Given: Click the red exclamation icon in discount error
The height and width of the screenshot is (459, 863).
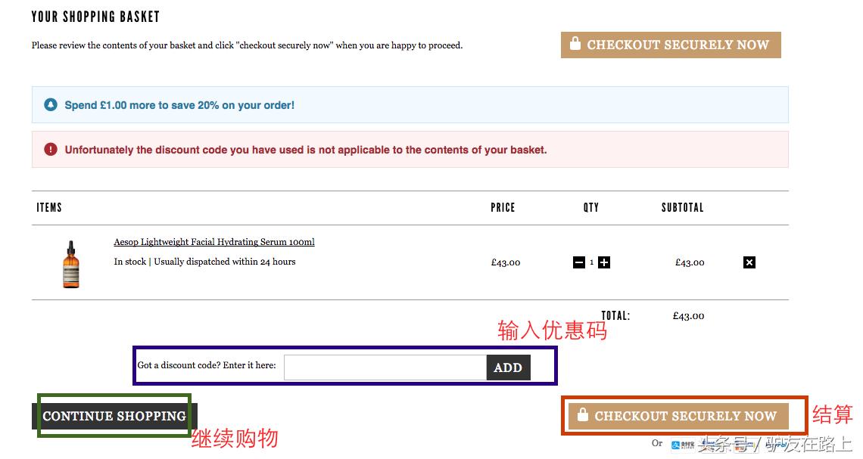Looking at the screenshot, I should click(50, 149).
